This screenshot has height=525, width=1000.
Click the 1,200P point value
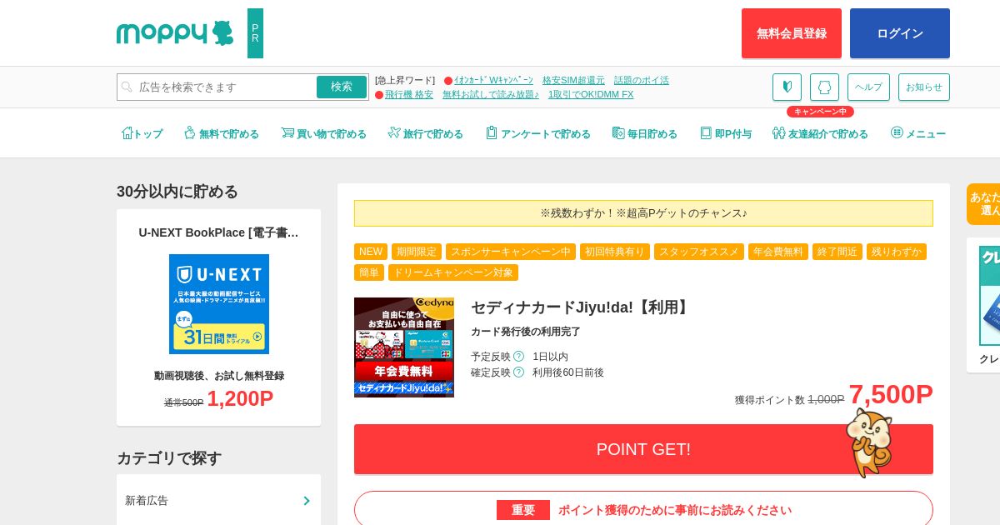coord(240,398)
